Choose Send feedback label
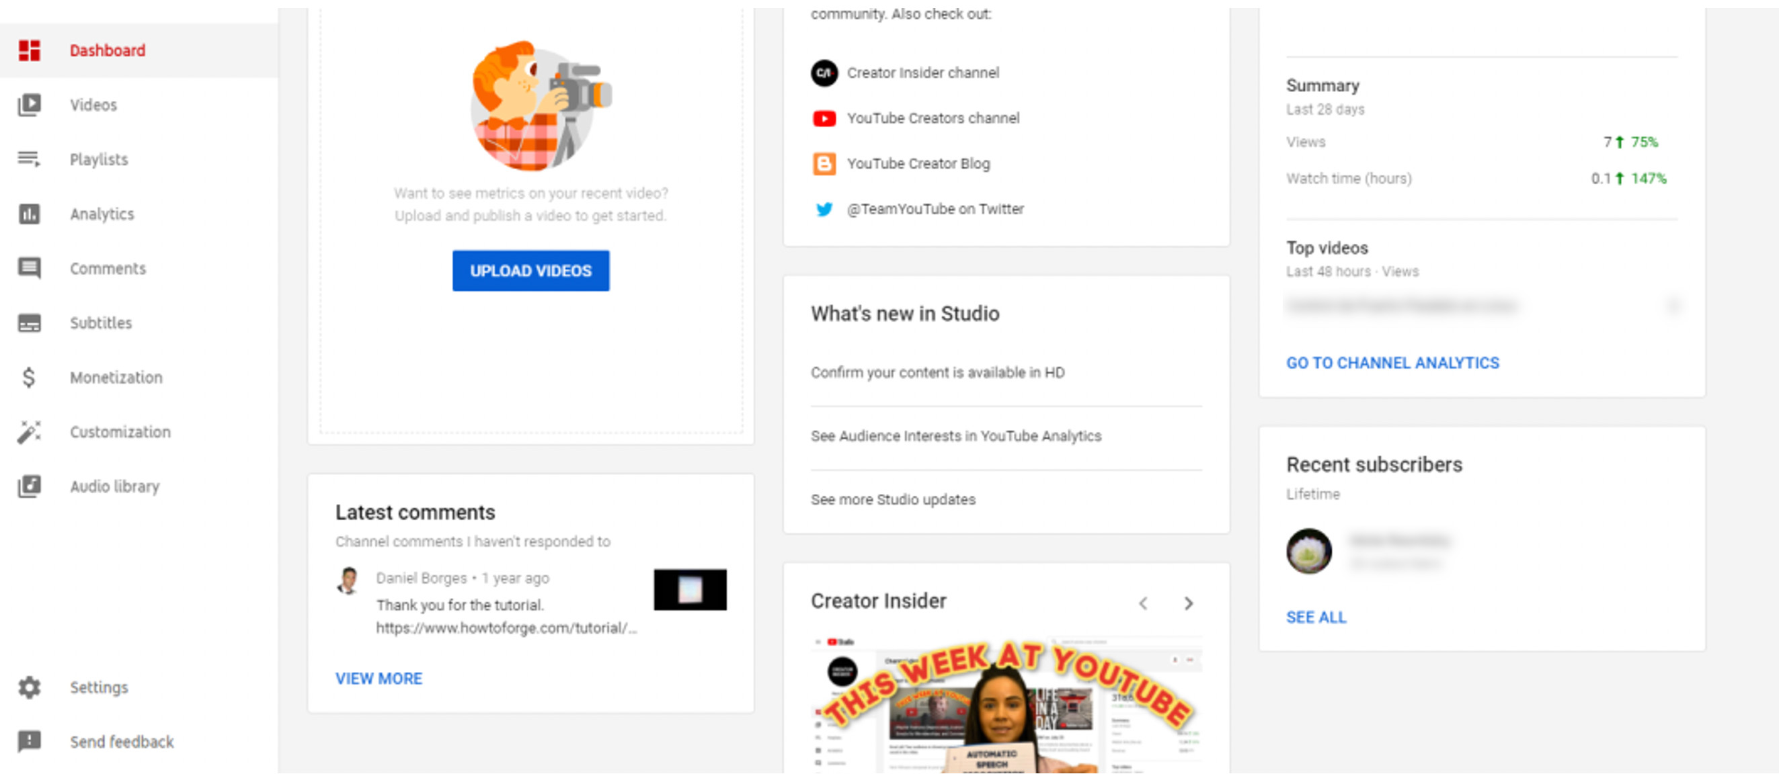 pos(122,742)
